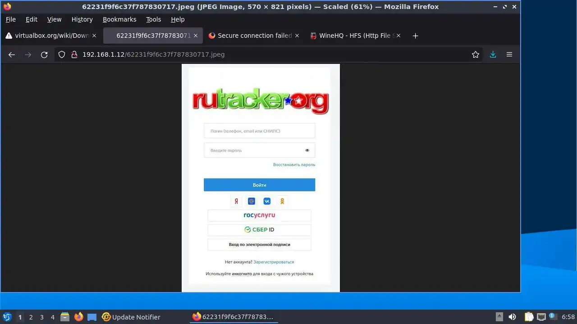Select the Firefox window taskbar entry
Image resolution: width=577 pixels, height=324 pixels.
(233, 317)
